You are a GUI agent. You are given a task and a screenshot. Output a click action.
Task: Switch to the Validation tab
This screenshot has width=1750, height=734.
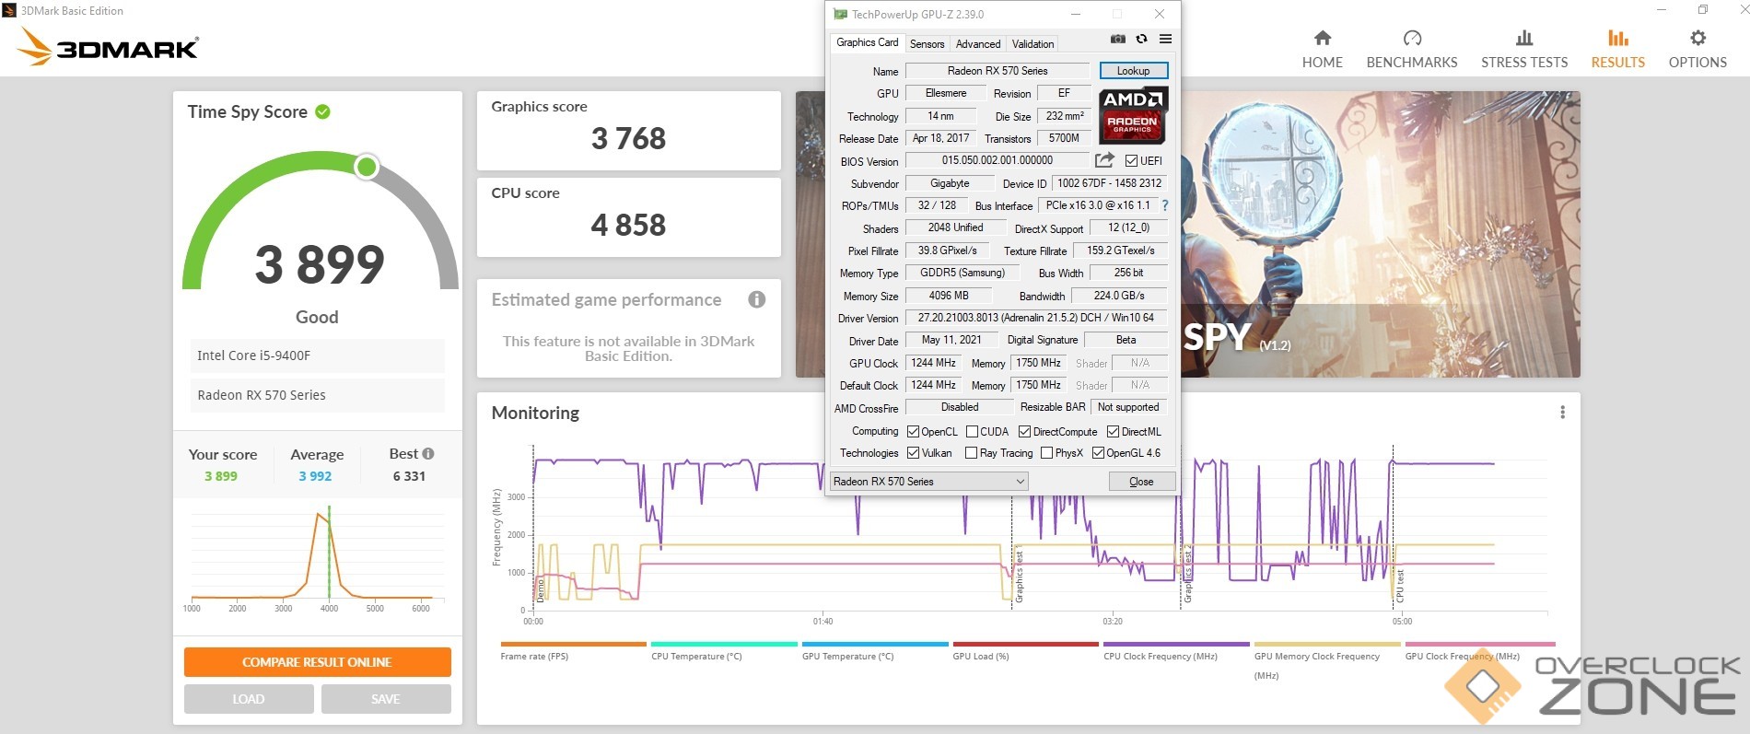coord(1032,44)
